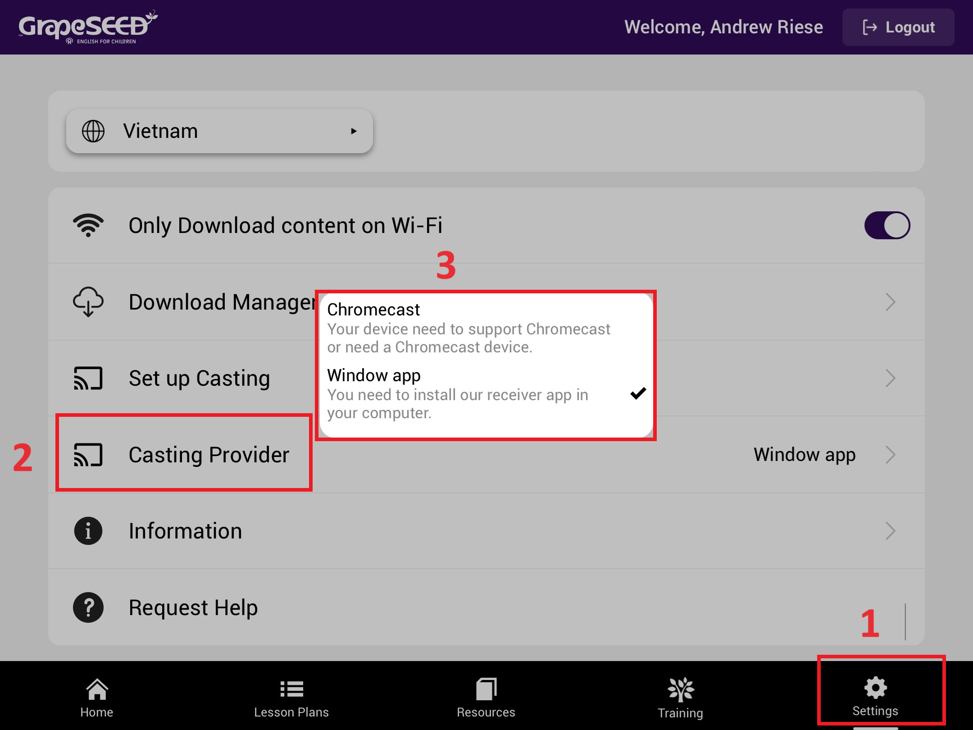Click the checkmark beside Window app
973x730 pixels.
click(x=638, y=393)
